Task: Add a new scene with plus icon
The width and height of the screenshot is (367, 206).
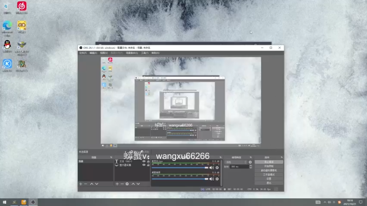Action: (x=81, y=184)
